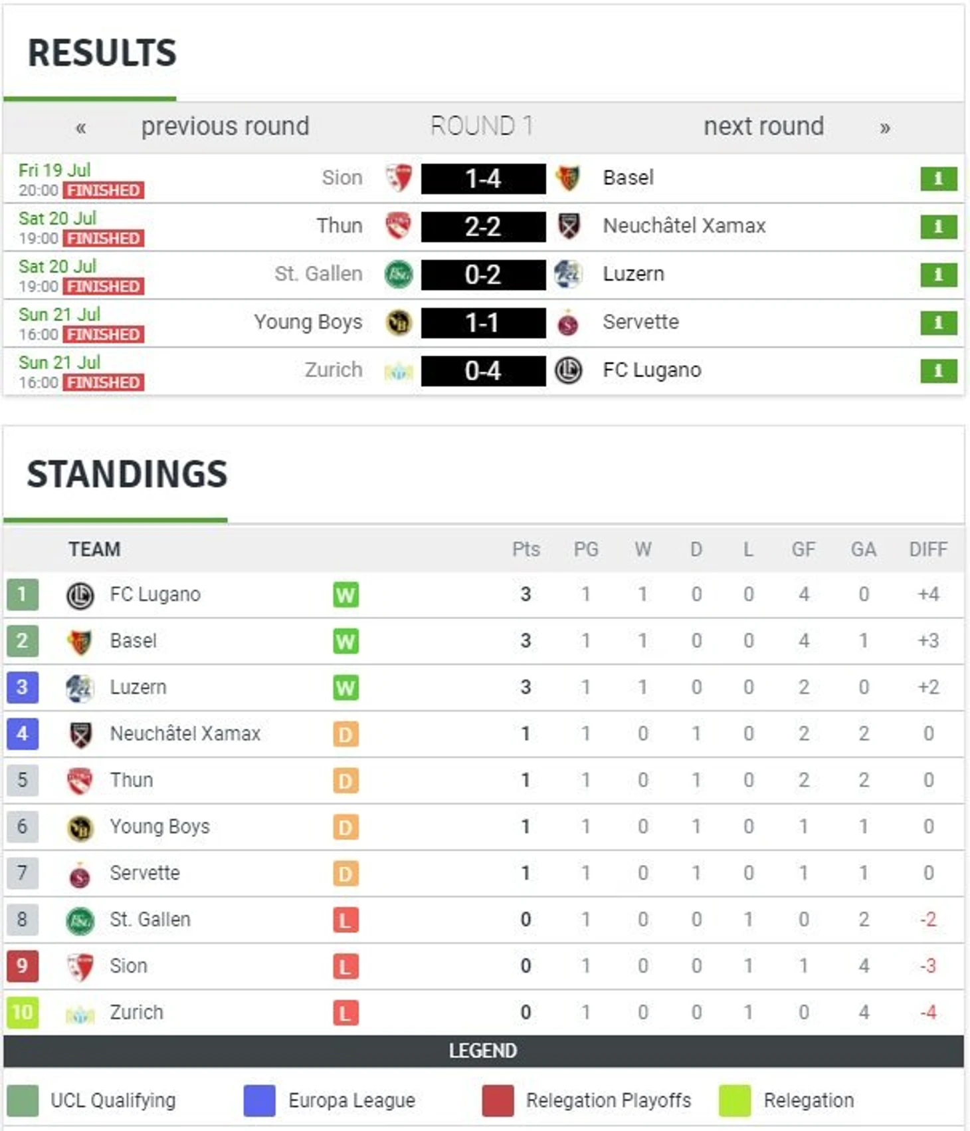This screenshot has height=1131, width=970.
Task: Open Luzern team row in standings
Action: point(484,688)
